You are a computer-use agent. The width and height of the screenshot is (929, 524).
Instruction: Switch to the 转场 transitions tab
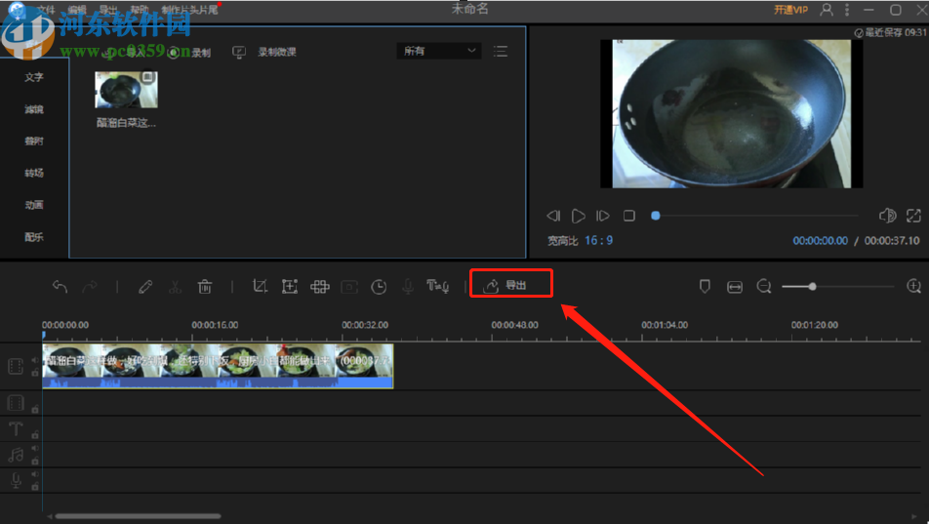point(34,173)
